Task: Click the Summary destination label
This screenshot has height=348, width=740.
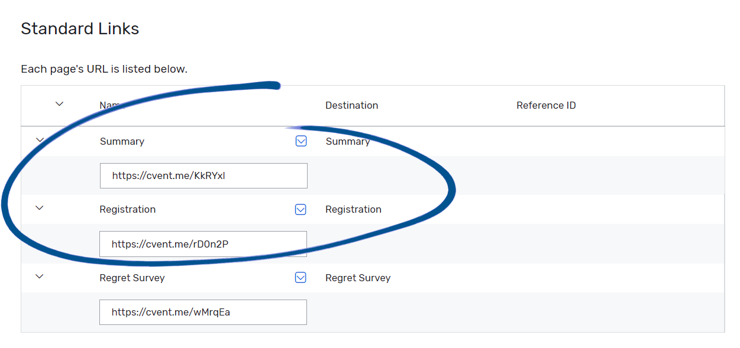Action: (x=348, y=141)
